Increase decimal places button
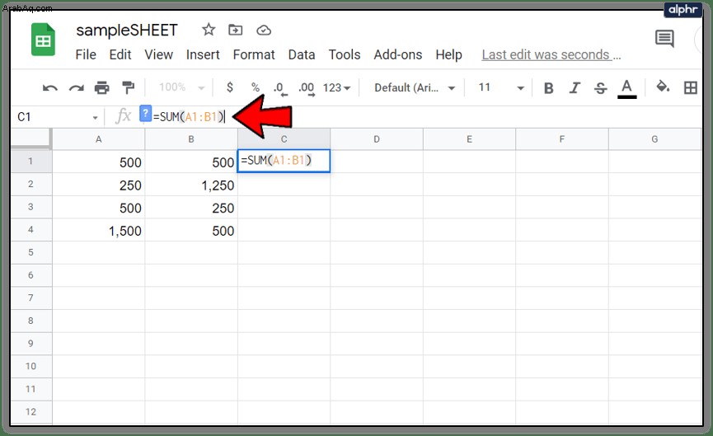713x436 pixels. pos(307,87)
